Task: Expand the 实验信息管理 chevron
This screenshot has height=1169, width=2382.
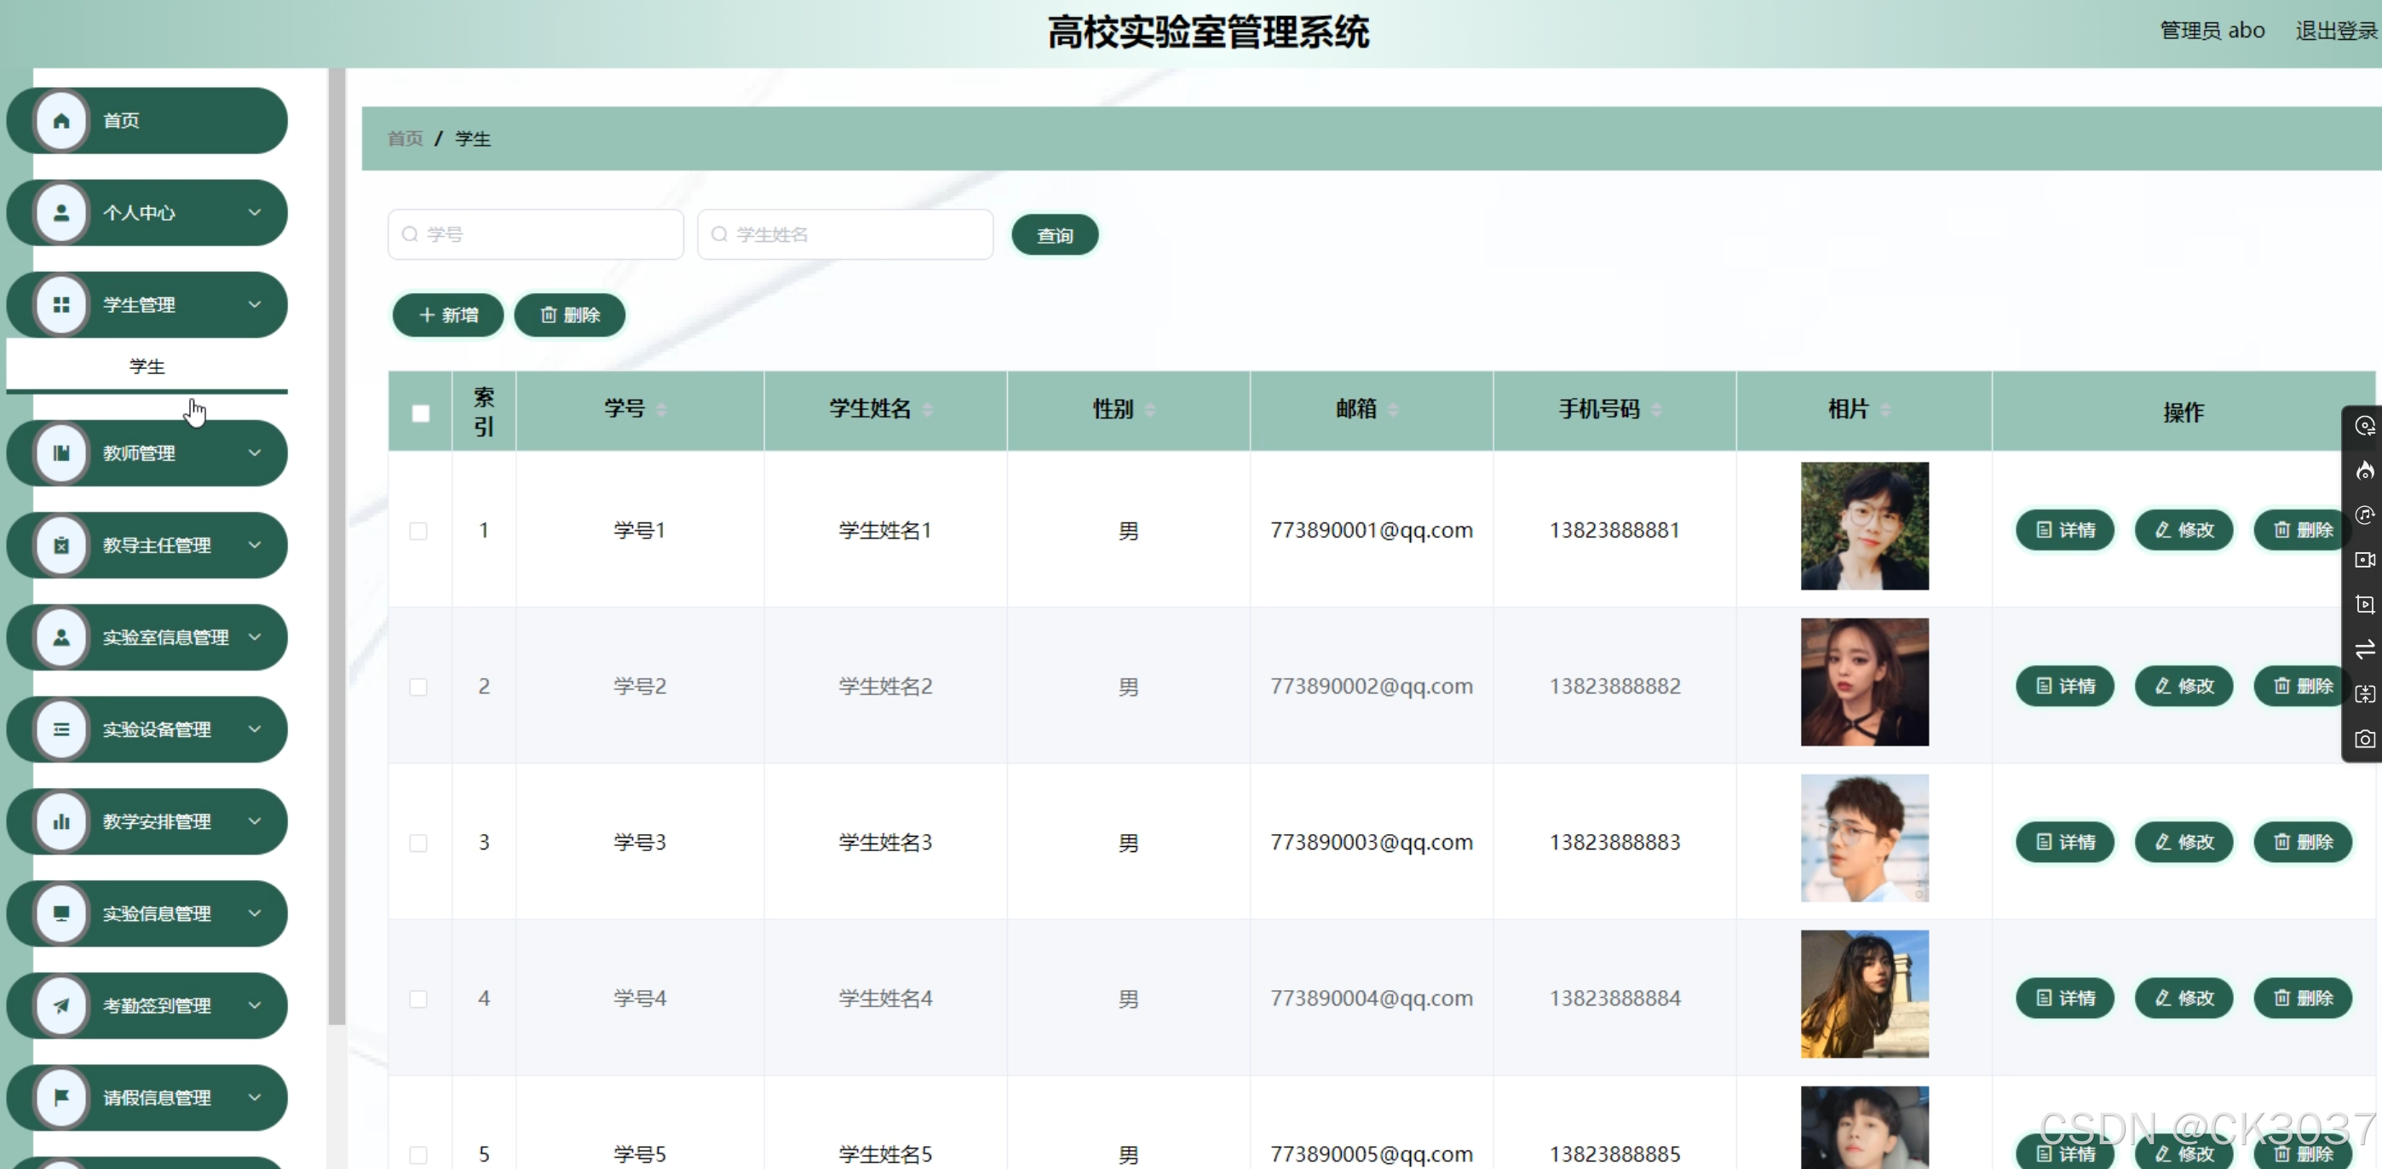Action: (x=254, y=913)
